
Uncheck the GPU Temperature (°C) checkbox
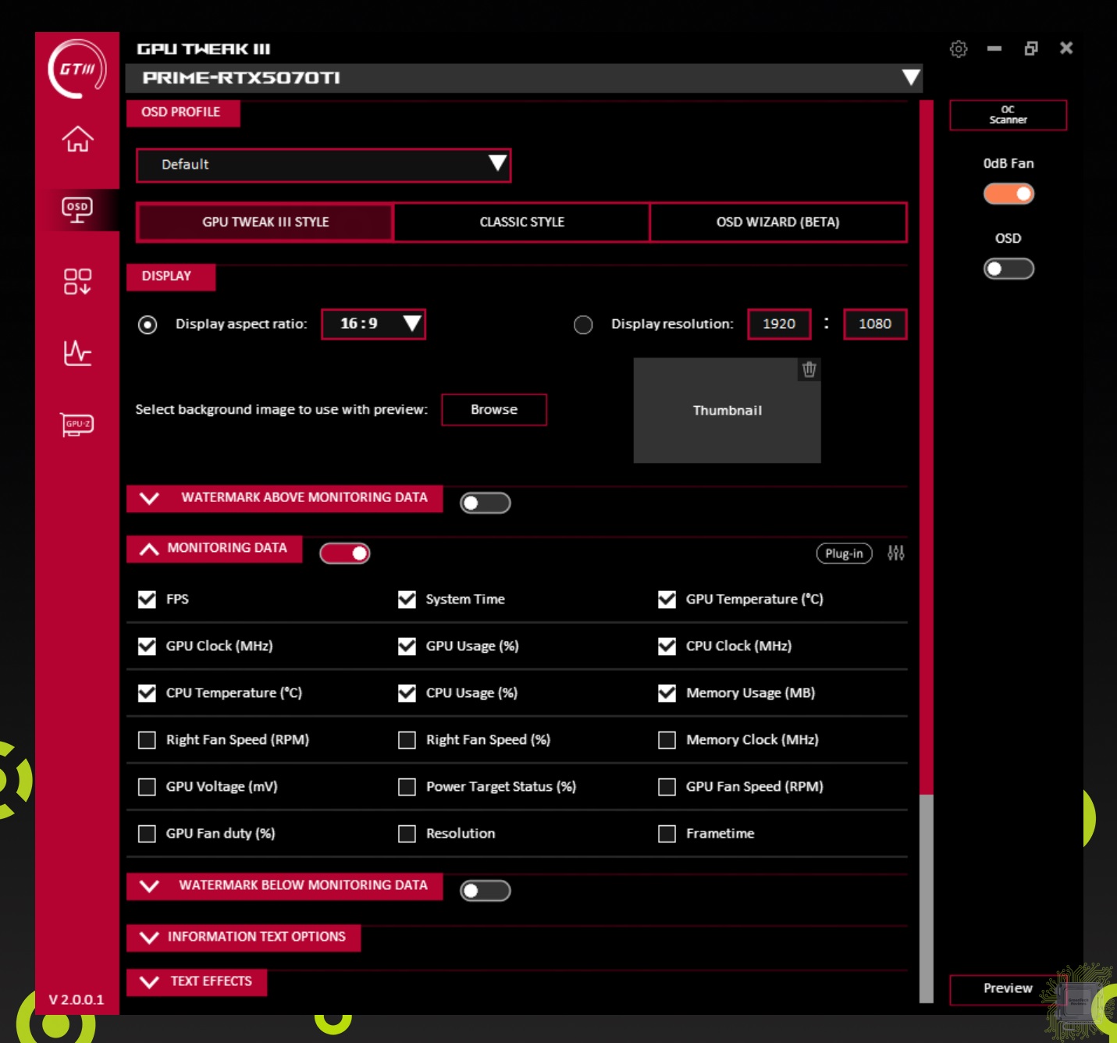coord(667,600)
